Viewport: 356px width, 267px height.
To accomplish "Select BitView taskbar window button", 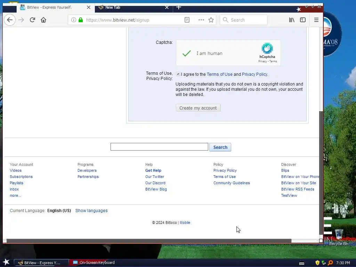I will [x=41, y=263].
